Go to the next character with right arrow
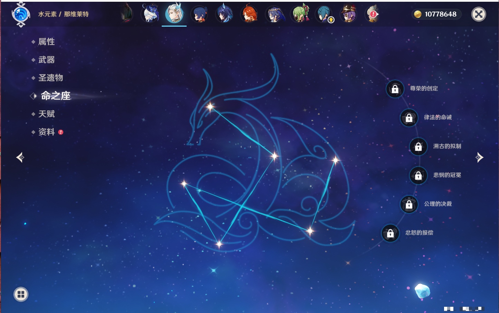This screenshot has height=313, width=499. [x=479, y=157]
